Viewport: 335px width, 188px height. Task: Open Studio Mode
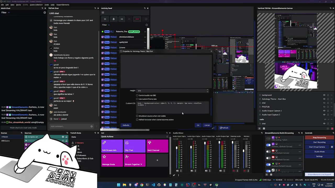(x=319, y=152)
